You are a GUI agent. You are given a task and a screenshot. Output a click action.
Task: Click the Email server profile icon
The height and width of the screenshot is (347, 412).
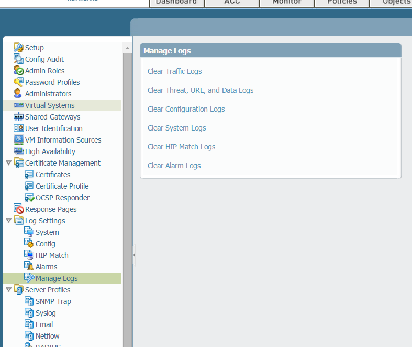29,324
